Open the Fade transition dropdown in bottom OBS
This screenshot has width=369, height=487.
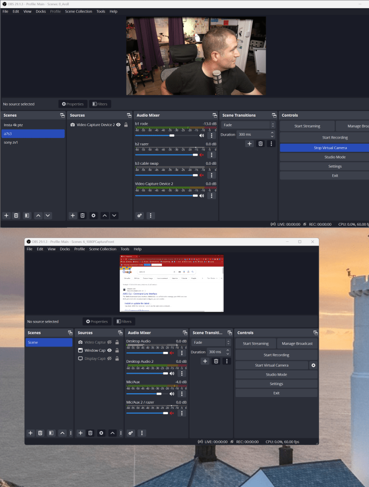coord(211,342)
